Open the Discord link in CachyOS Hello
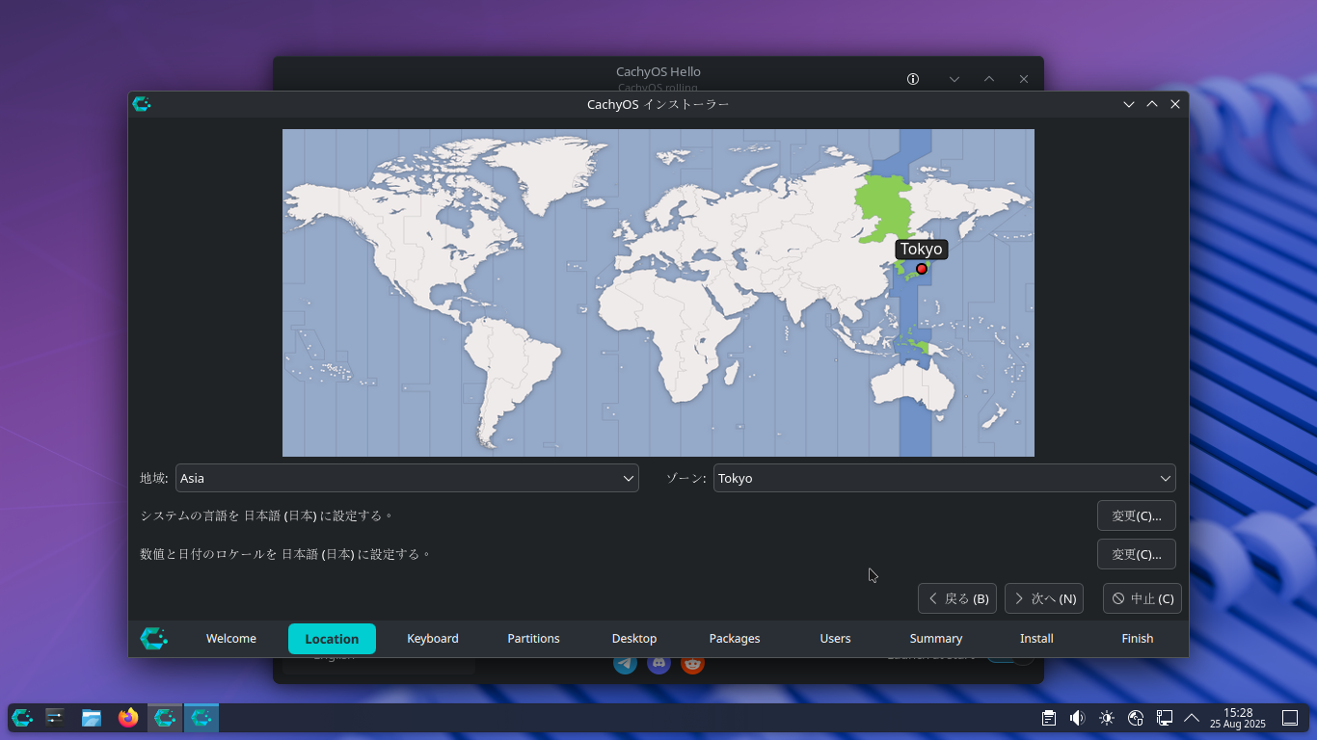1317x740 pixels. pyautogui.click(x=659, y=663)
